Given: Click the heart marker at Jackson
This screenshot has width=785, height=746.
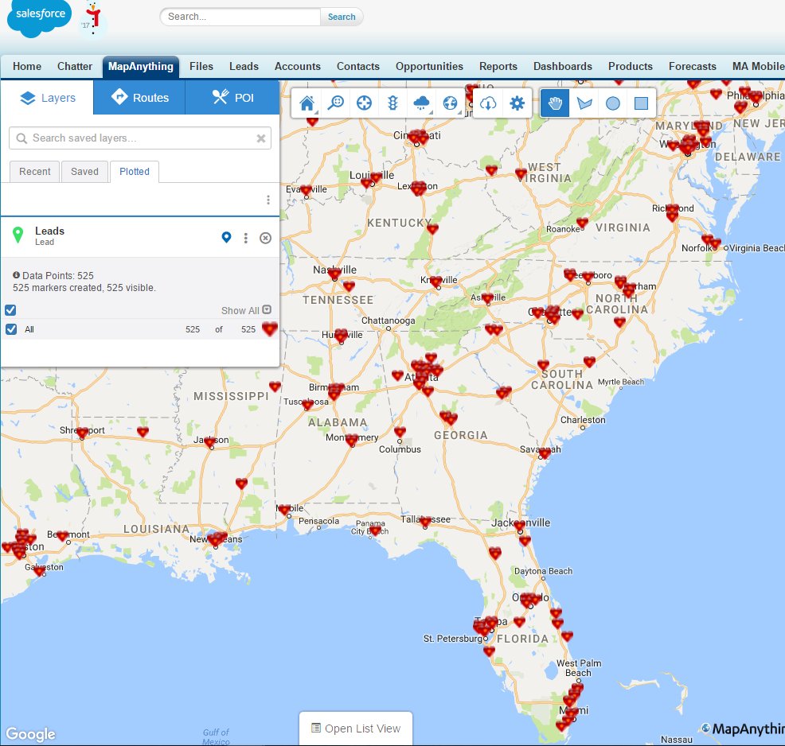Looking at the screenshot, I should [209, 441].
